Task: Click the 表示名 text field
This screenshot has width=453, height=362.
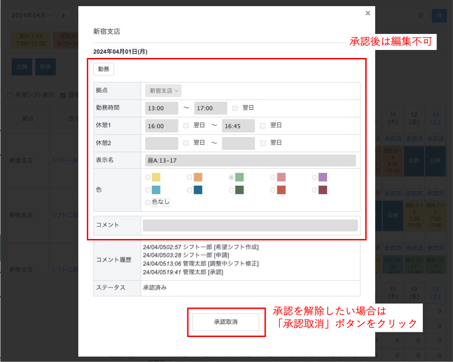Action: [250, 160]
